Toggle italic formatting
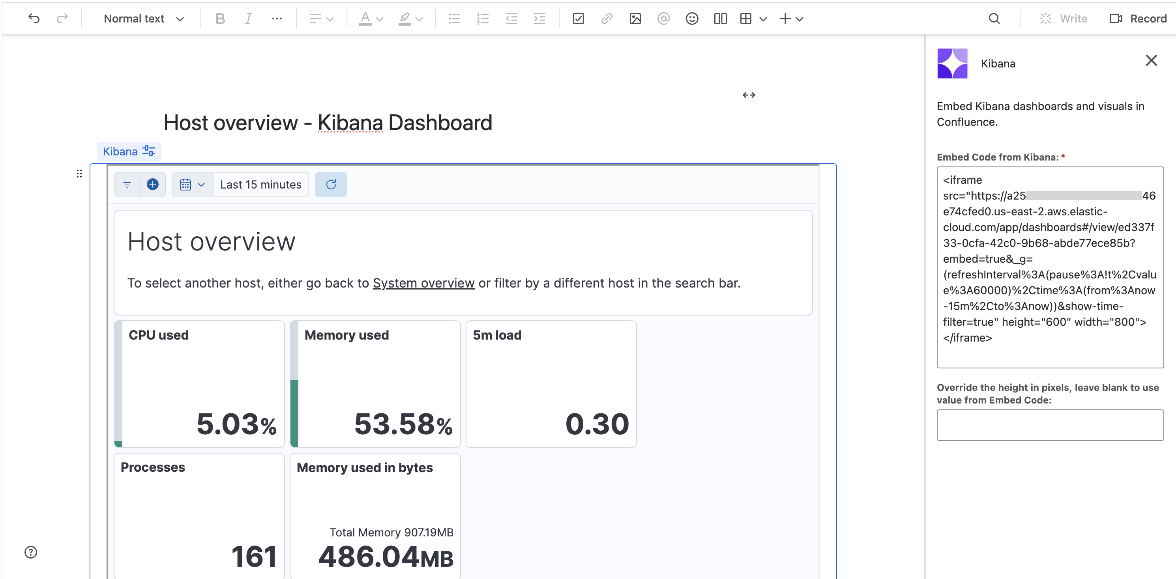This screenshot has width=1176, height=579. pyautogui.click(x=248, y=19)
